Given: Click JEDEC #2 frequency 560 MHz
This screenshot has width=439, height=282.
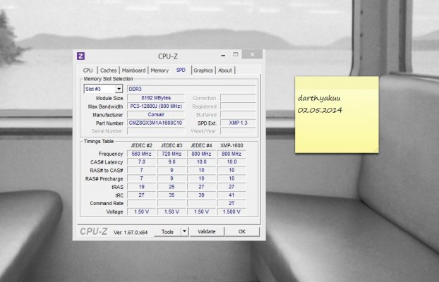Looking at the screenshot, I should (x=141, y=154).
